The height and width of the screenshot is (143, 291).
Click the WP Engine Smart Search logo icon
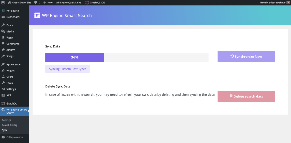[x=37, y=16]
